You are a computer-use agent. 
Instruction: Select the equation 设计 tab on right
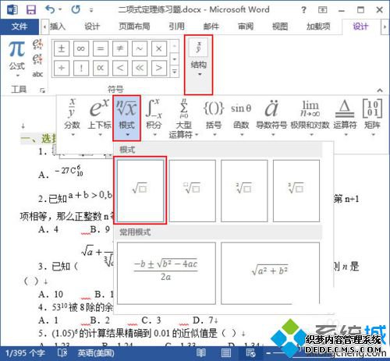coord(360,27)
